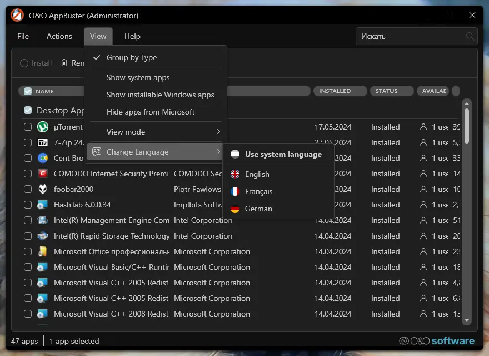The width and height of the screenshot is (489, 356).
Task: Click the Cent Browser icon
Action: point(43,158)
